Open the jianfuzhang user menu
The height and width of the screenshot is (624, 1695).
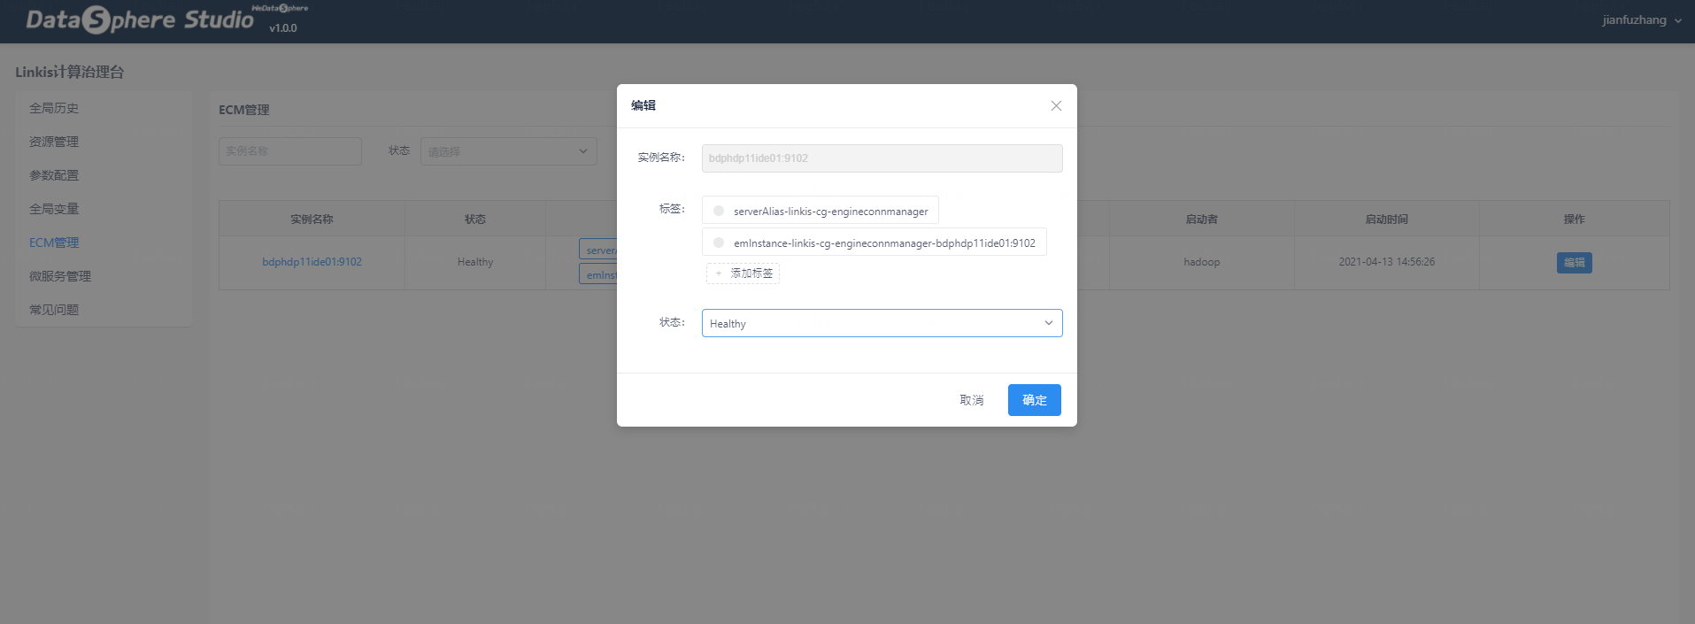coord(1641,20)
